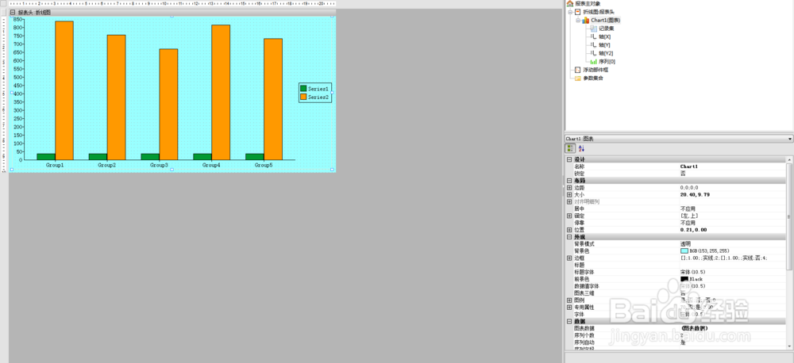Select the 轴[Y2] tree node
Image resolution: width=794 pixels, height=363 pixels.
click(x=606, y=53)
